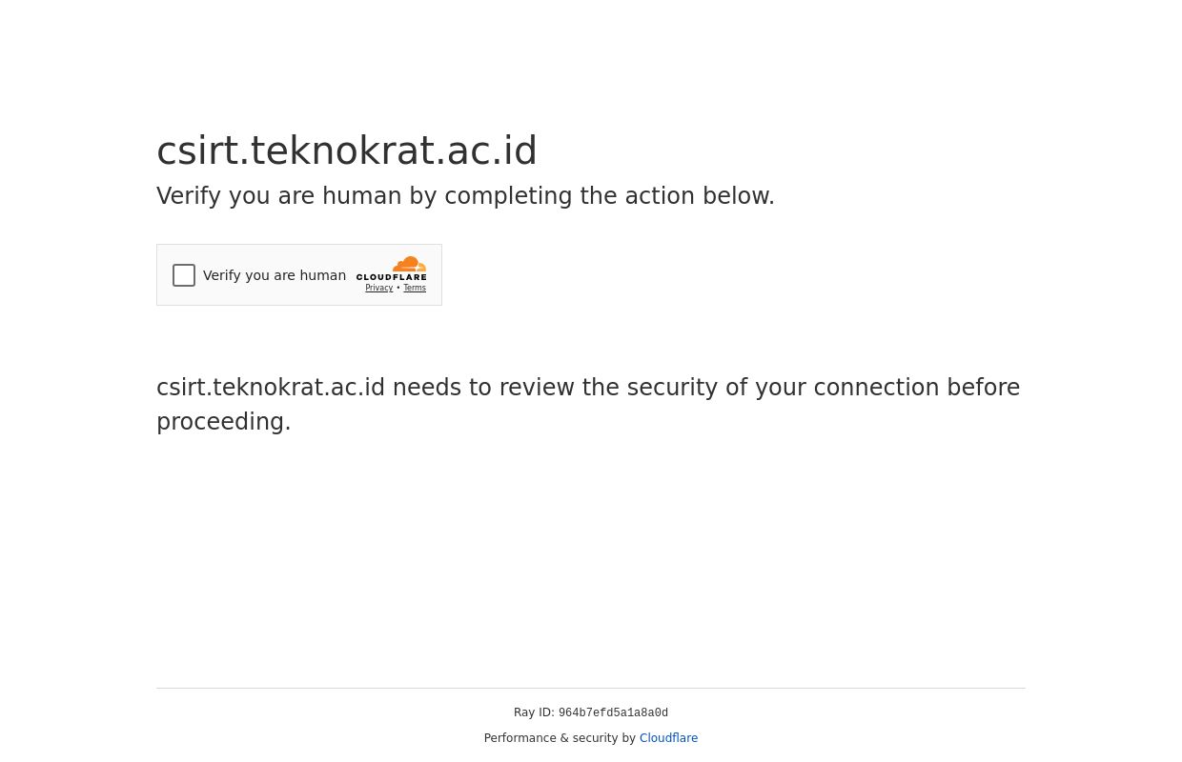Click the csirt.teknokrat.ac.id page heading
The height and width of the screenshot is (762, 1182).
347,150
